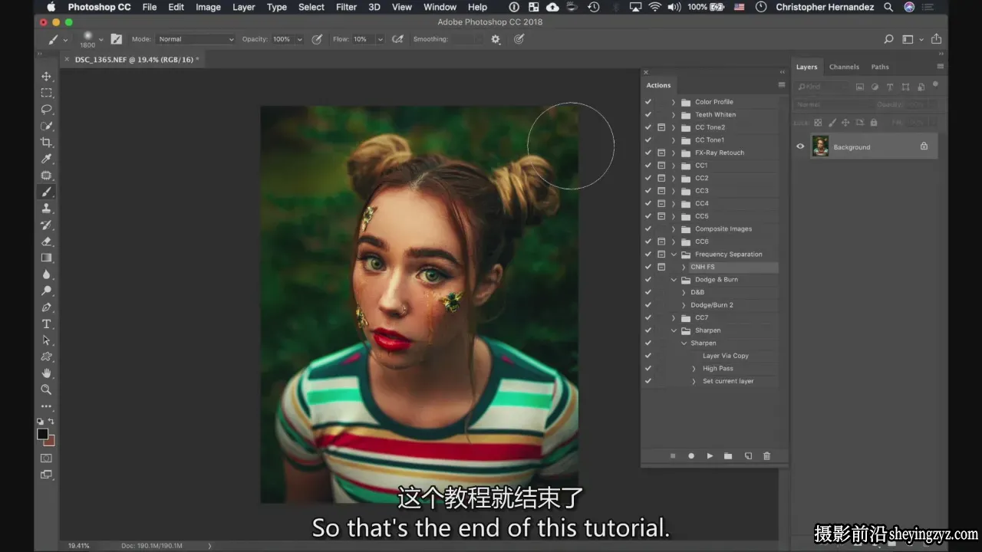Open the Filter menu

click(346, 7)
